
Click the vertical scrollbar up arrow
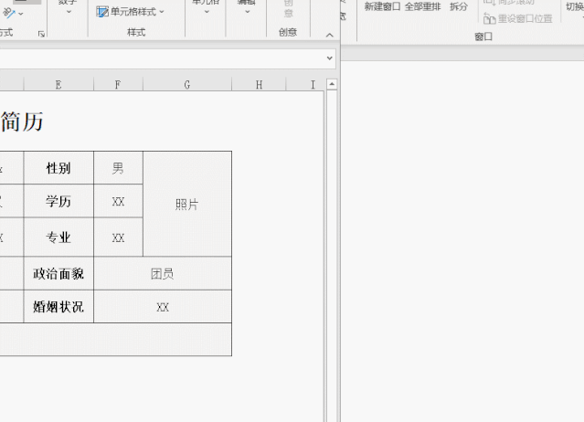coord(332,84)
